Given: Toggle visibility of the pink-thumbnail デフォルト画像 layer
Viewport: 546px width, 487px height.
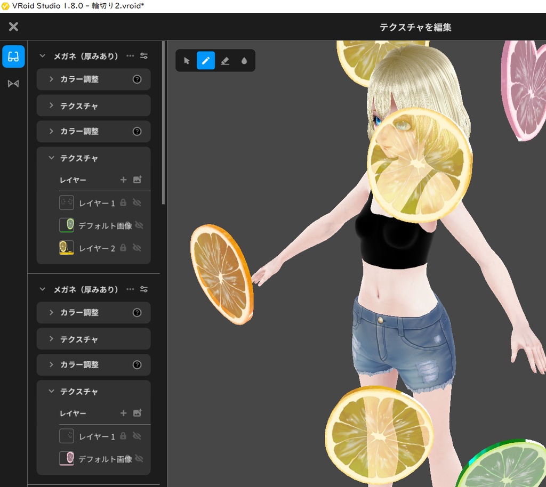Looking at the screenshot, I should 139,459.
